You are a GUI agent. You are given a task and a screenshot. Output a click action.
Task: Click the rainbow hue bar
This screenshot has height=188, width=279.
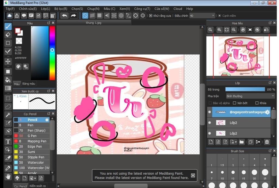coord(52,53)
